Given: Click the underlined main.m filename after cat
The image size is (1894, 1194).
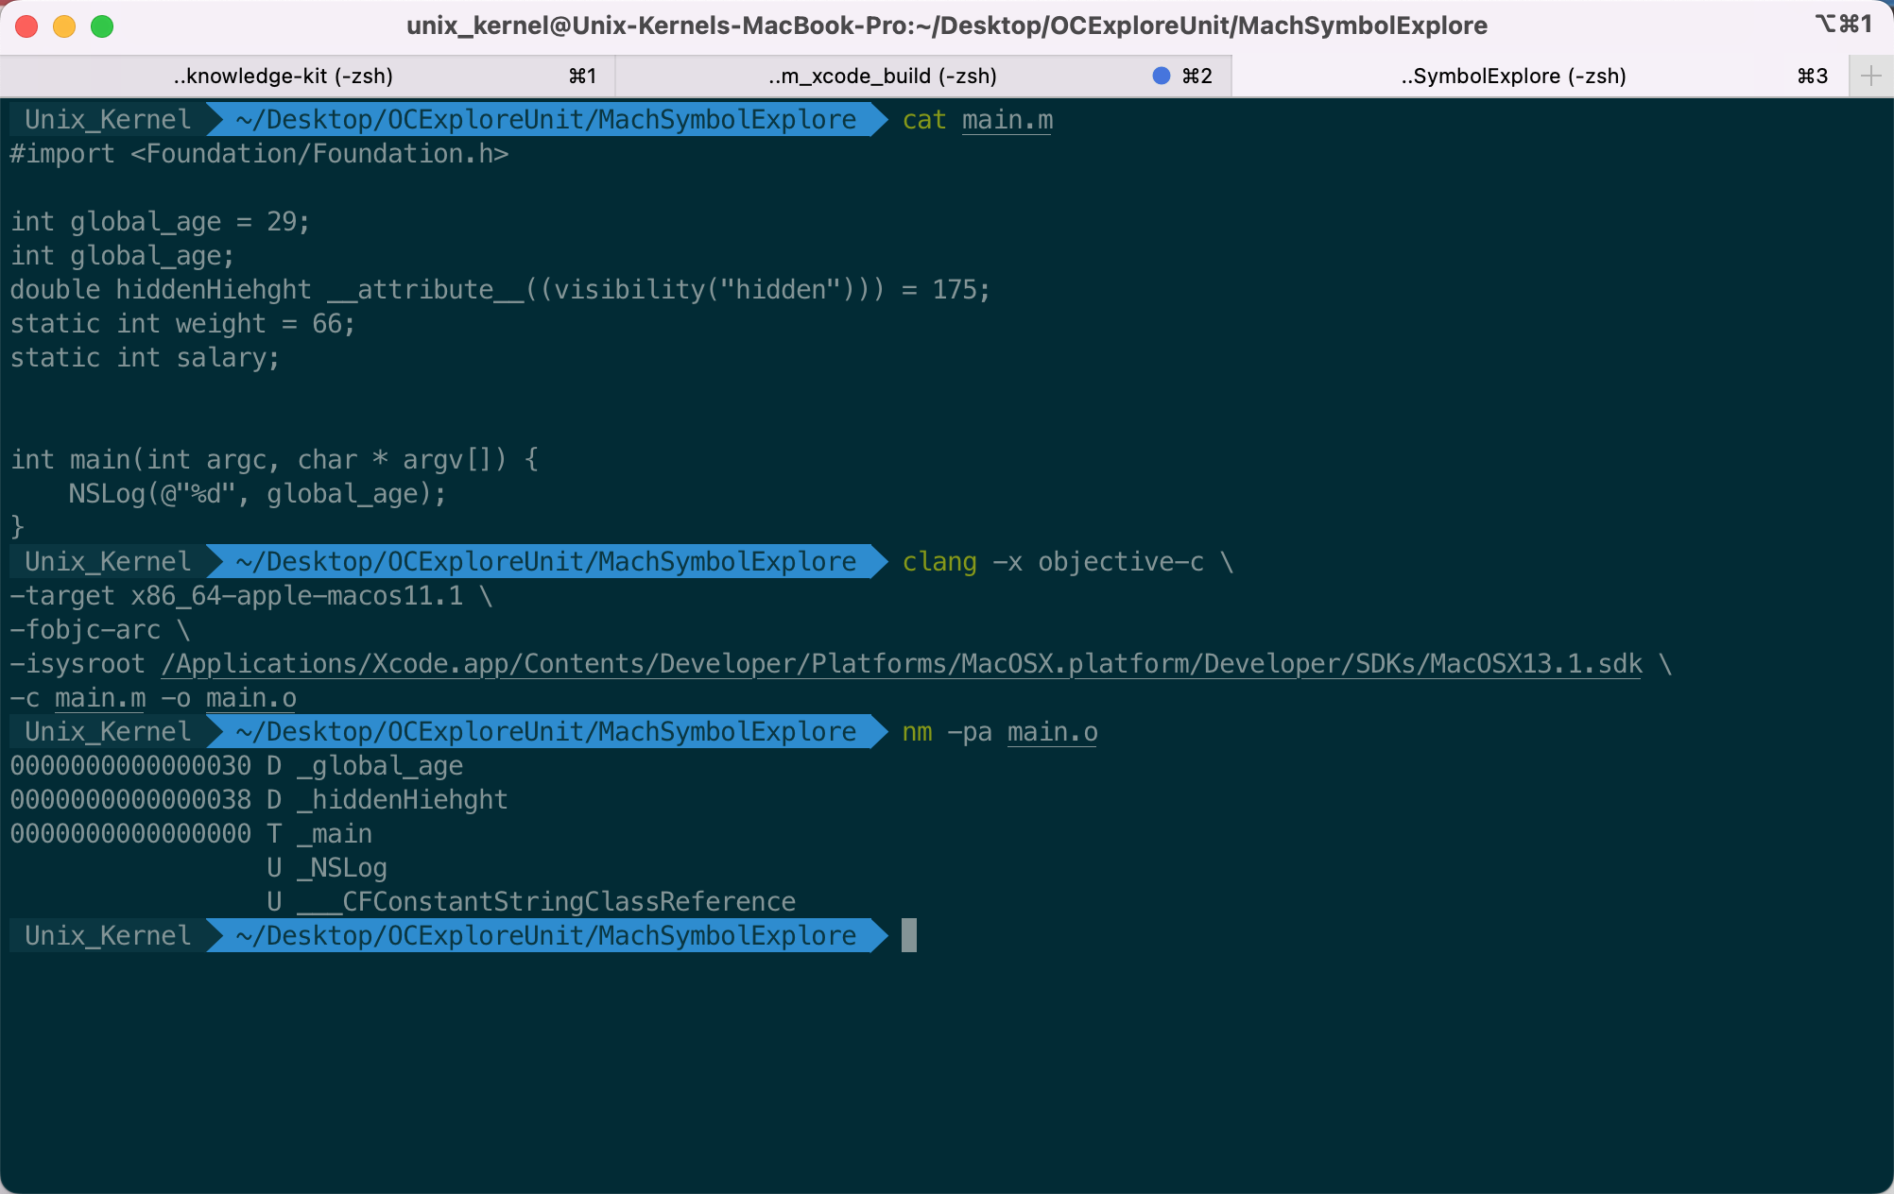Looking at the screenshot, I should [x=1007, y=120].
